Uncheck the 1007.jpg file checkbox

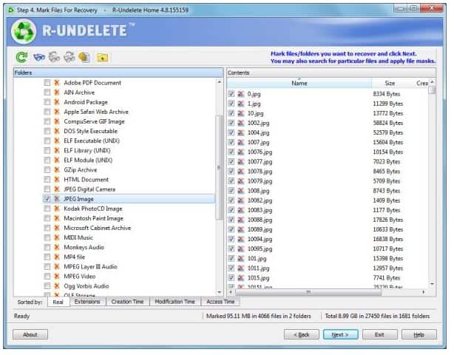231,143
